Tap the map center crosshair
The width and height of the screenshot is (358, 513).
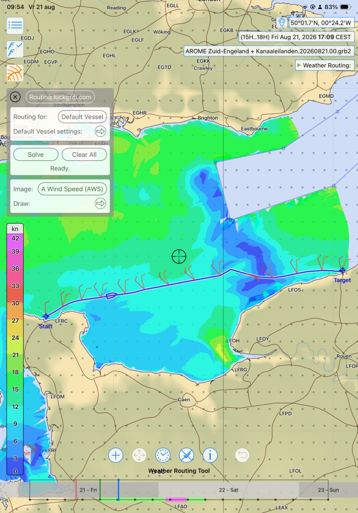179,256
